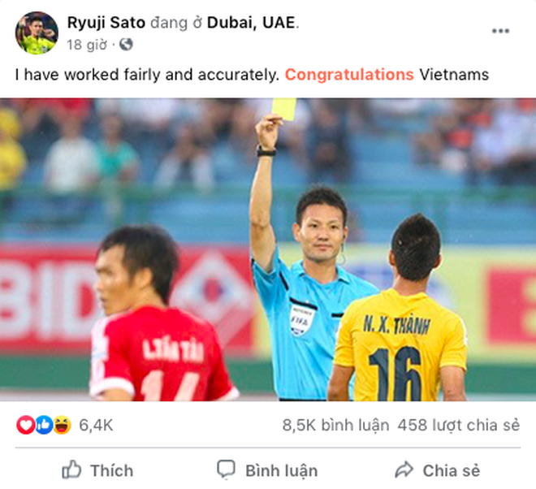This screenshot has height=489, width=536.
Task: Click the haha laughing reaction icon
Action: 63,425
